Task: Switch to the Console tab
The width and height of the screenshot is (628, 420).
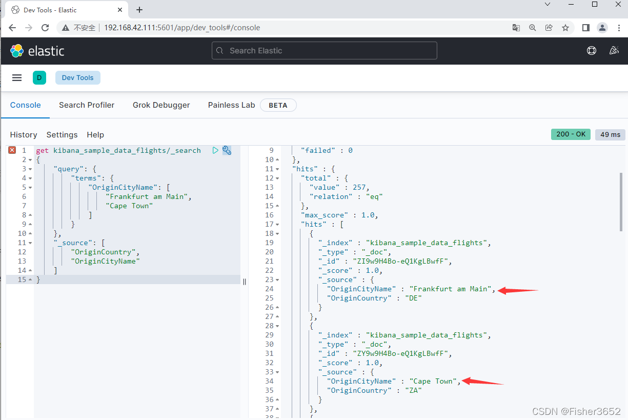Action: (x=26, y=105)
